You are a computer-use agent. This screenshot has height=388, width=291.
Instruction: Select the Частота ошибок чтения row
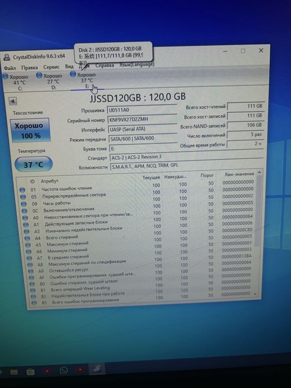(x=138, y=187)
